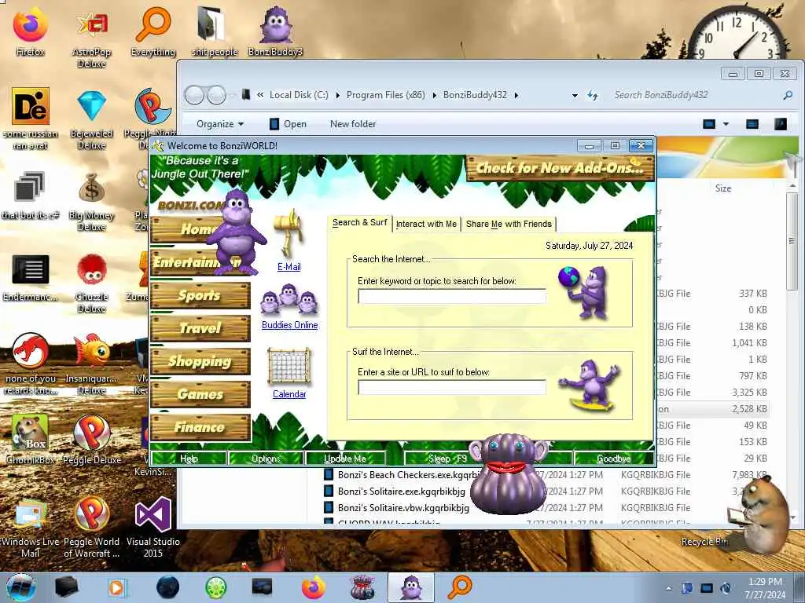Expand the arrow after Local Disk (C:)
Screen dimensions: 805x603
tap(337, 95)
